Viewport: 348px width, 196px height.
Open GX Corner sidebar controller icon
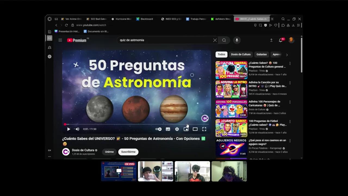point(49,38)
